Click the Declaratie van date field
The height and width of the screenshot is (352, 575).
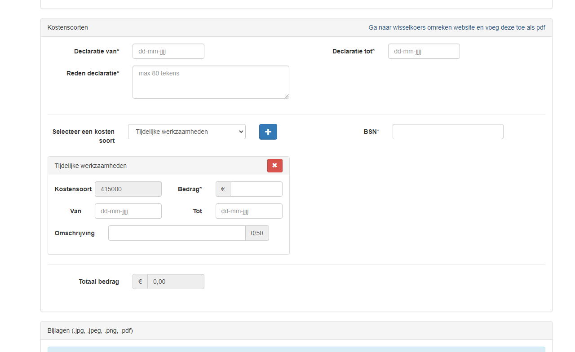click(x=168, y=51)
